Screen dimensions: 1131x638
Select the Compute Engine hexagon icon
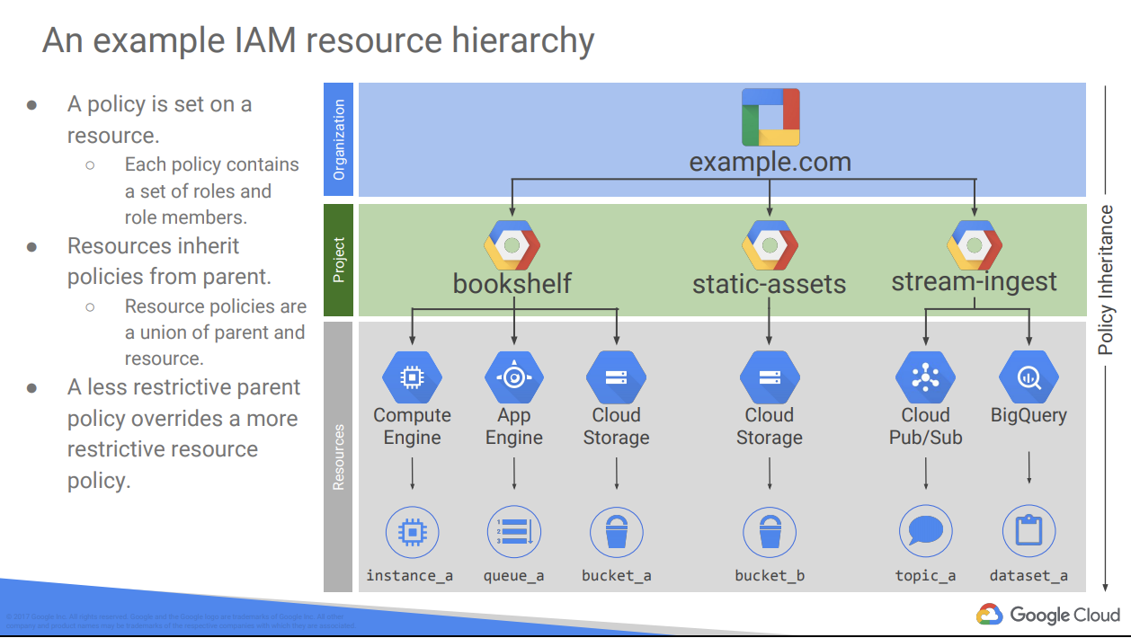(412, 377)
